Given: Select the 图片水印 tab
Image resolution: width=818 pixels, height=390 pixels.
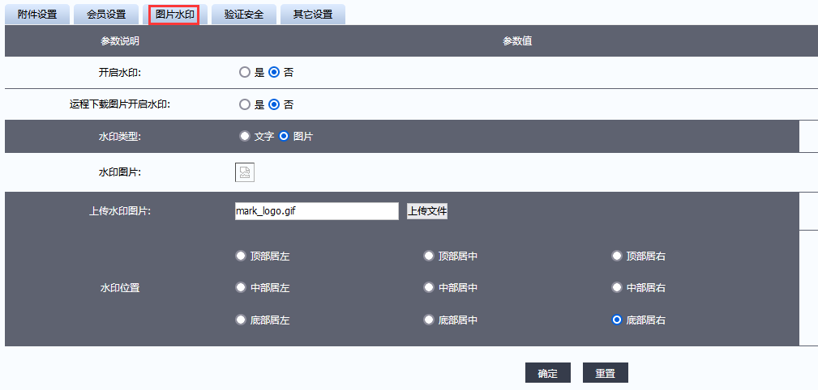Looking at the screenshot, I should (174, 14).
